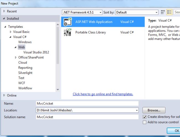Select Visual Studio 2012 under Web
The image size is (180, 137).
point(36,52)
